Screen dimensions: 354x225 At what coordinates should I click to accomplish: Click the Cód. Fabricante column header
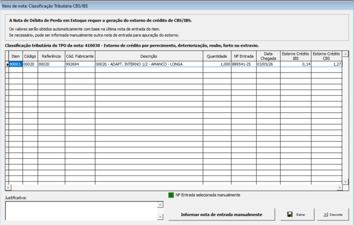point(80,56)
